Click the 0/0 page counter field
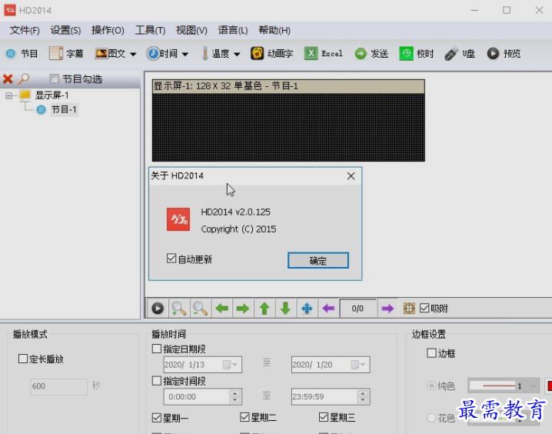Screen dimensions: 552x434 [357, 309]
